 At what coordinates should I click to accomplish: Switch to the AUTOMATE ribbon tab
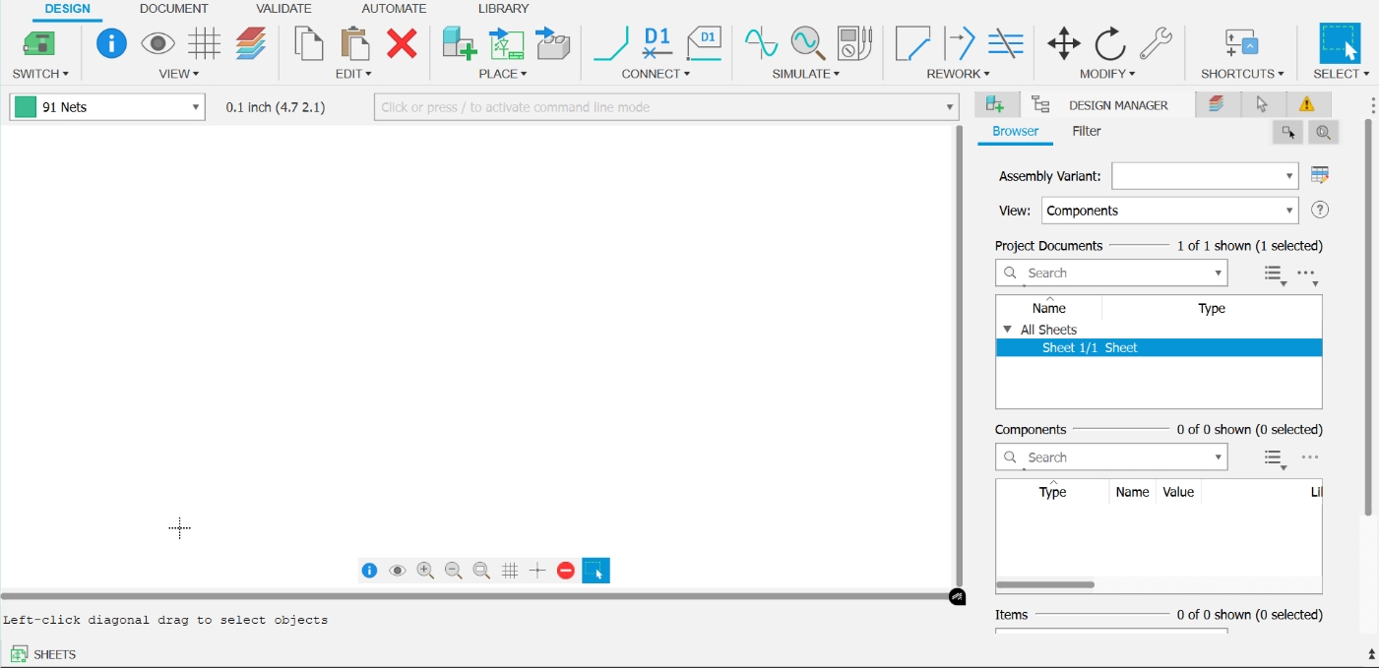pyautogui.click(x=394, y=9)
